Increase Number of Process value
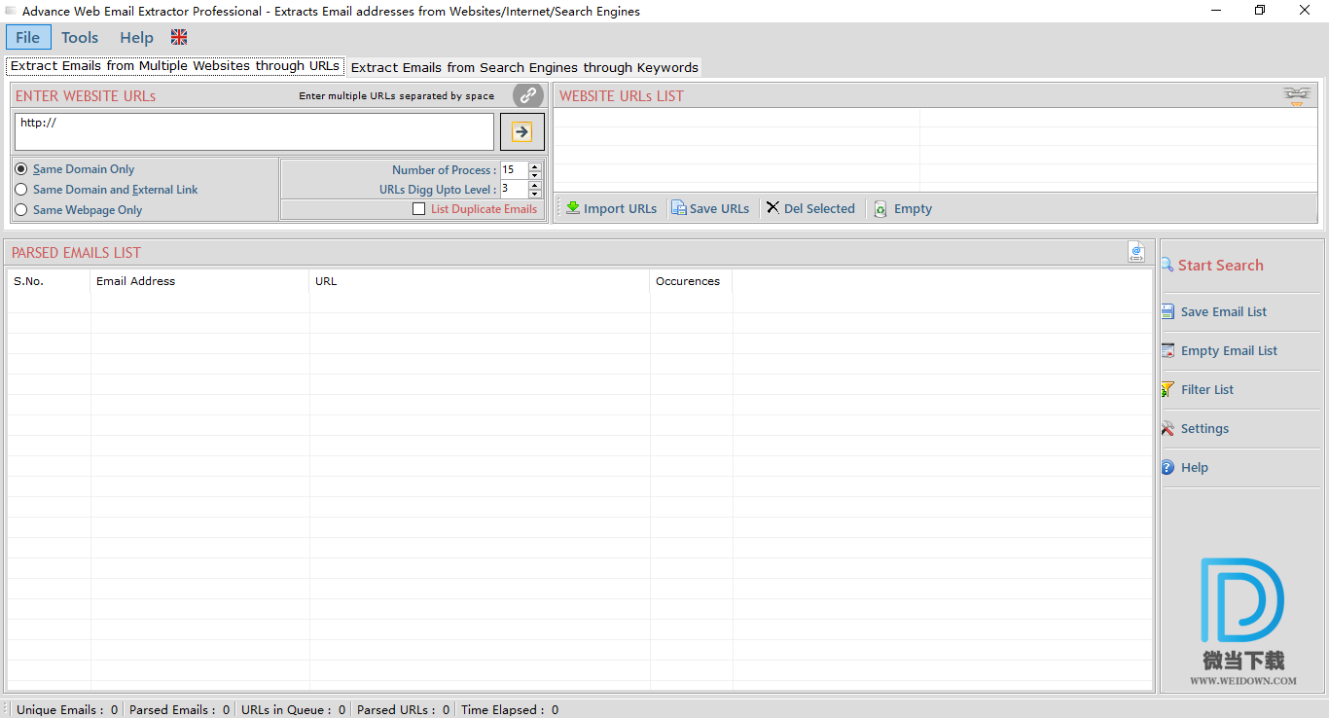The image size is (1329, 718). pos(534,166)
